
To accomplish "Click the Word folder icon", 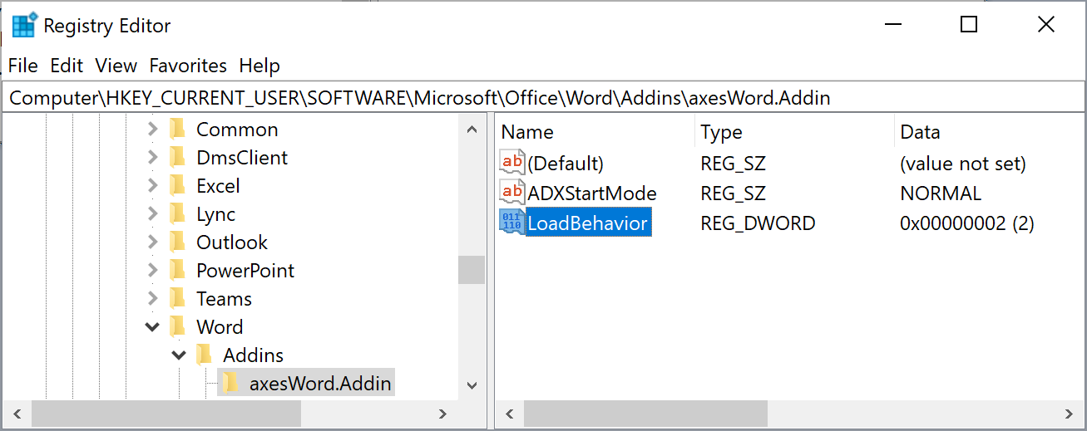I will pyautogui.click(x=176, y=327).
